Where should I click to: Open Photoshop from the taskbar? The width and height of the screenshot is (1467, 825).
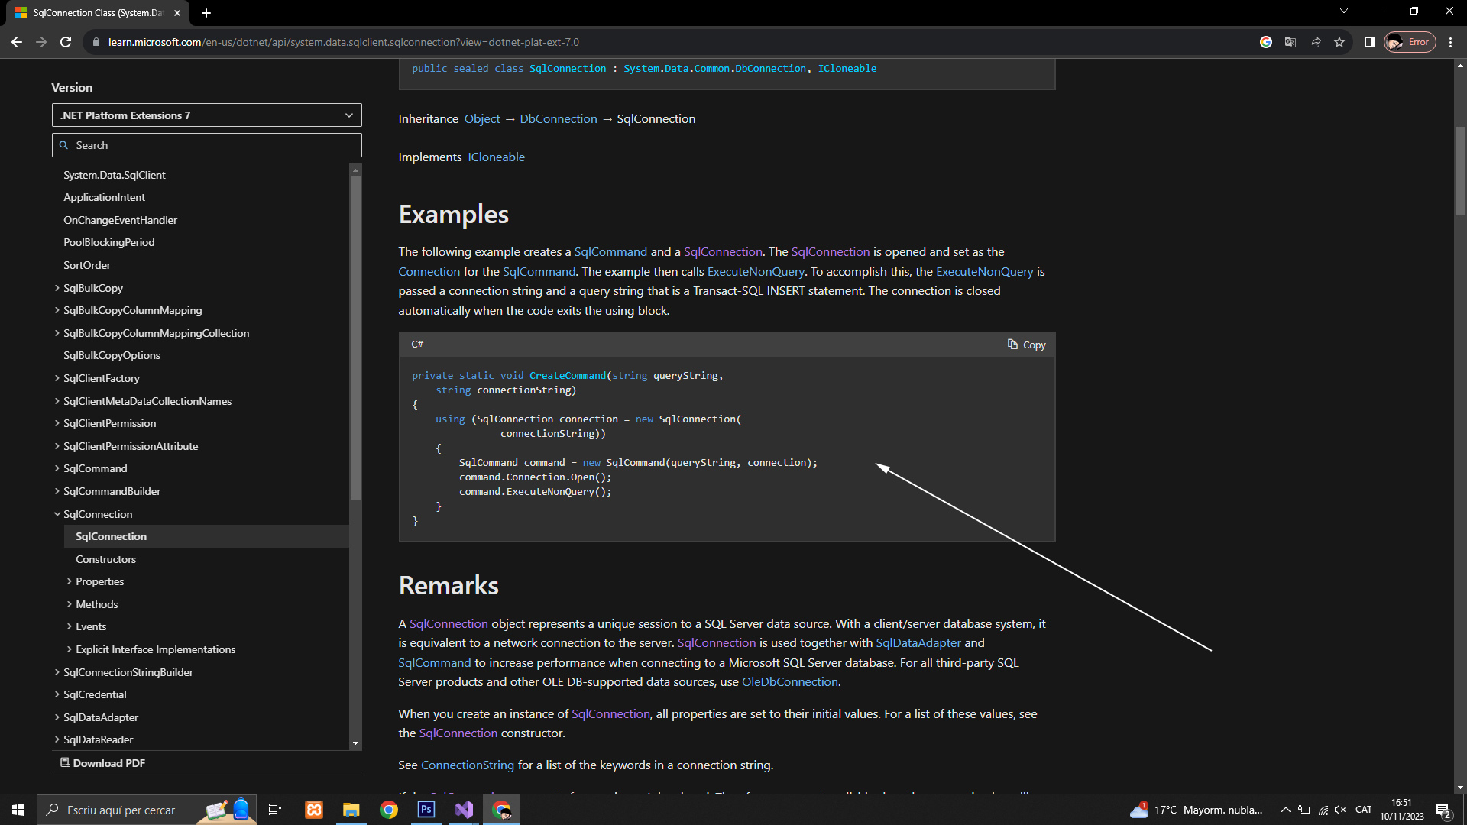[x=426, y=810]
